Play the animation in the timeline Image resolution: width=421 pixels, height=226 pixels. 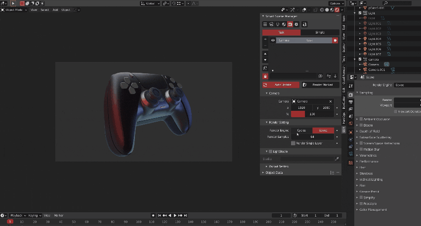pos(175,215)
